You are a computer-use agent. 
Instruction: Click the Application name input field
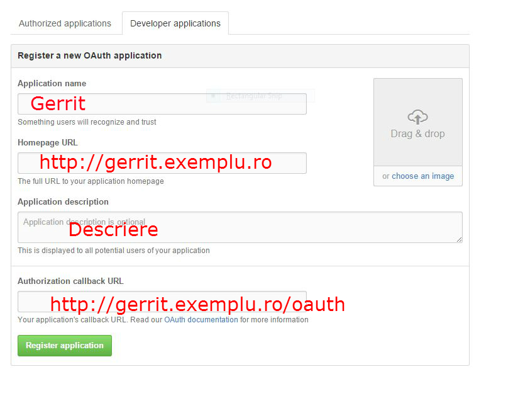click(162, 104)
